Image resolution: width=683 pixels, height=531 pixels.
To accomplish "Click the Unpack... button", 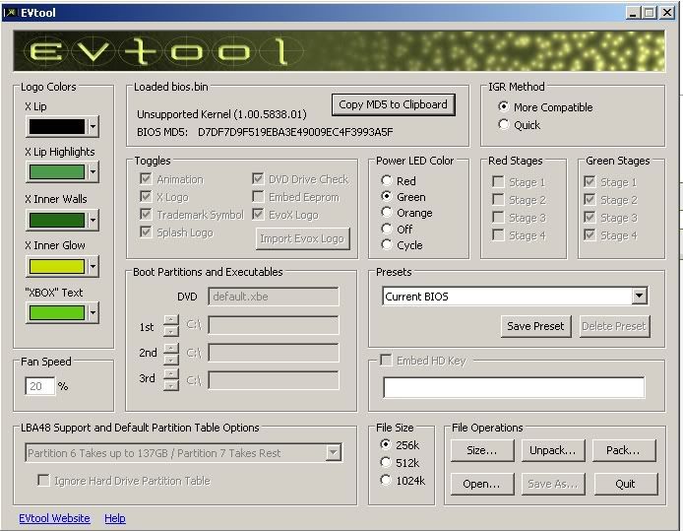I will (x=554, y=450).
